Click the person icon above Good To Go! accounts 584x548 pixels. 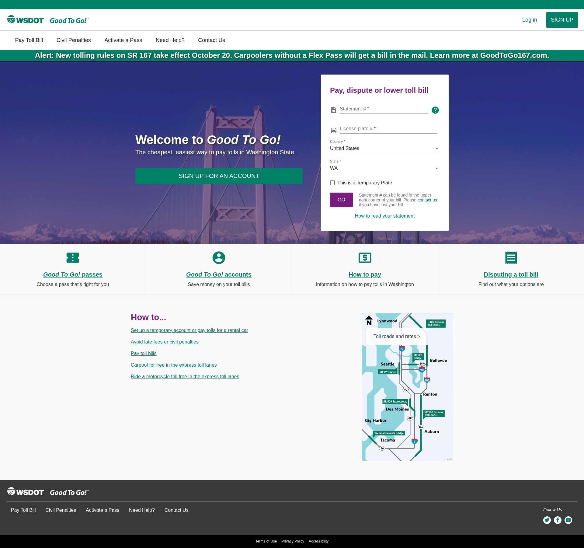[x=219, y=258]
